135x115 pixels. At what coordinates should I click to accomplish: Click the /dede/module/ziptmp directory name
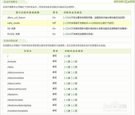19,105
